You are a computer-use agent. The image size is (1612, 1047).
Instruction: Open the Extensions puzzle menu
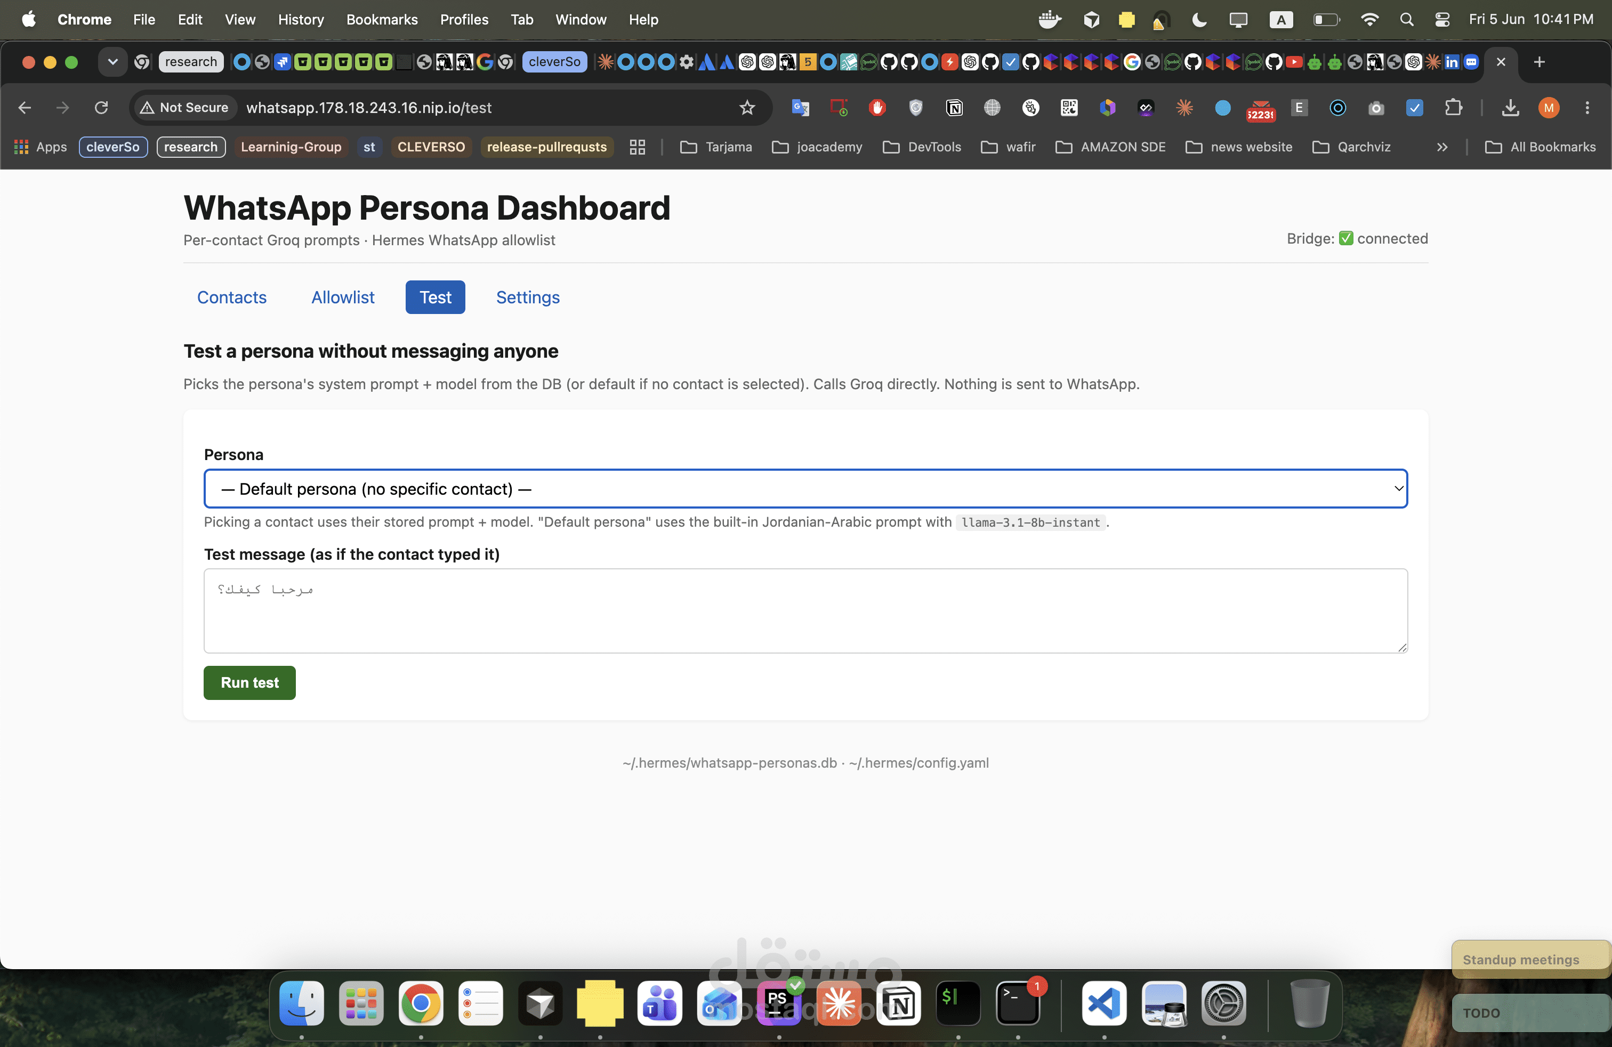point(1453,108)
